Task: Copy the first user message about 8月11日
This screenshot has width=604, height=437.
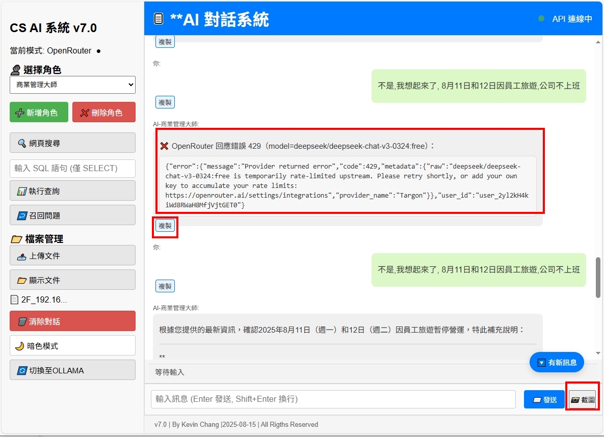Action: pyautogui.click(x=165, y=102)
